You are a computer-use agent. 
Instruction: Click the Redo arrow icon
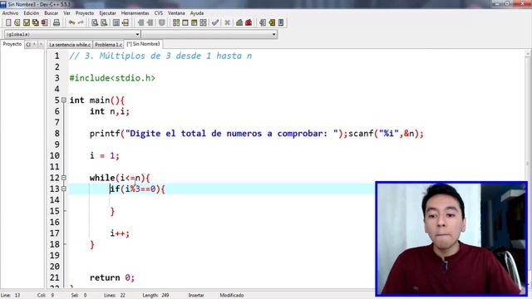[x=81, y=22]
